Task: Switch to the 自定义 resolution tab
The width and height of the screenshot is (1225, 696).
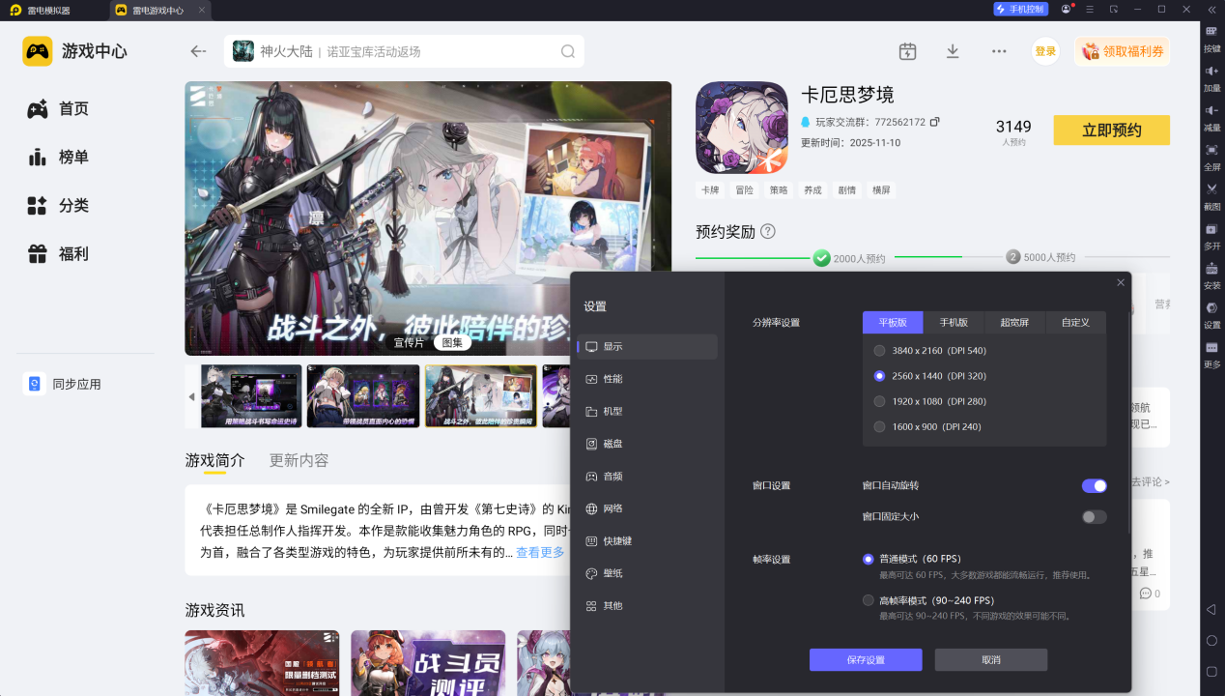Action: click(x=1075, y=322)
